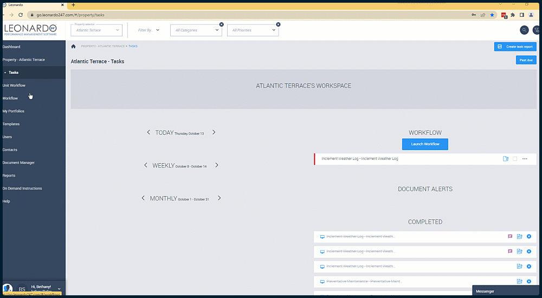Image resolution: width=542 pixels, height=298 pixels.
Task: Open the Property selector dropdown
Action: click(x=96, y=30)
